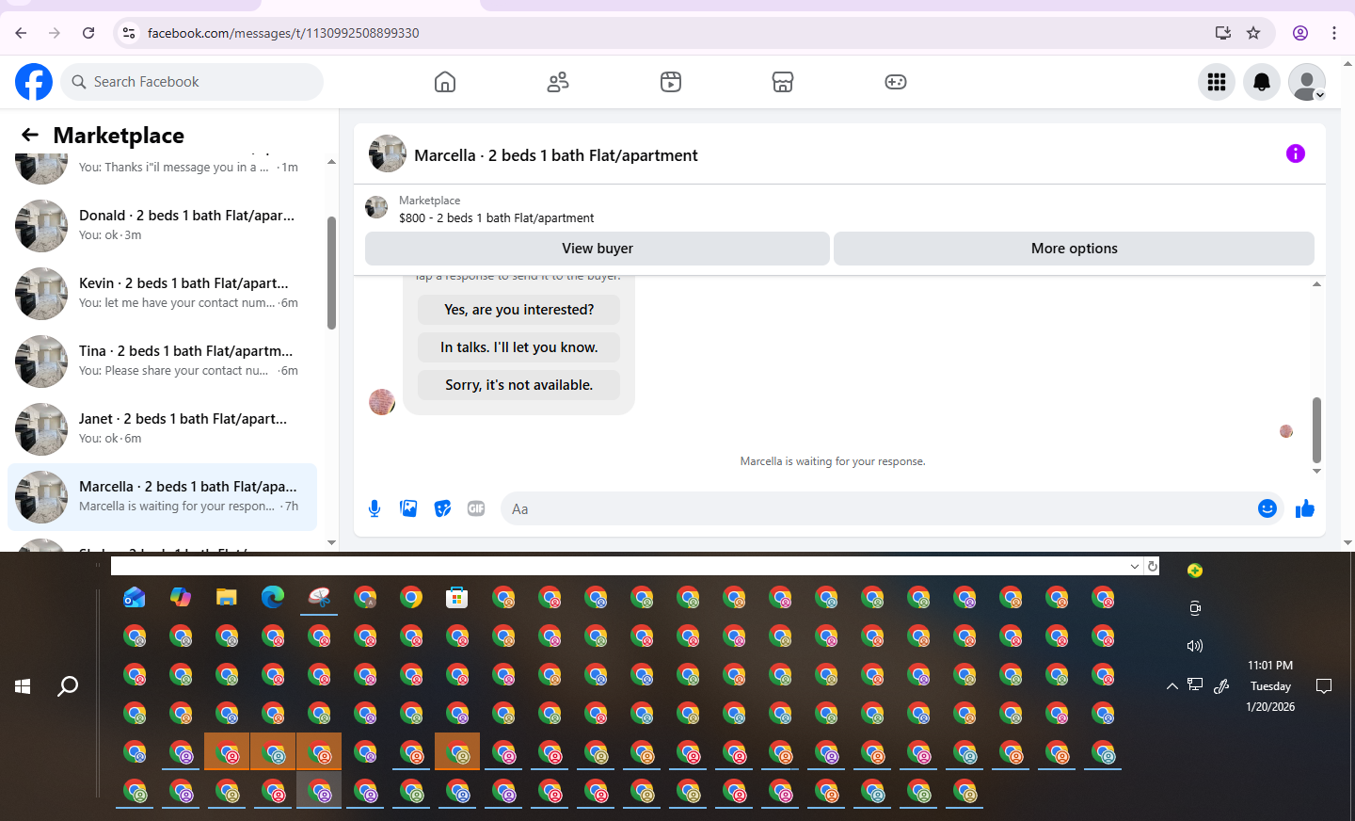The height and width of the screenshot is (821, 1355).
Task: Send reply 'In talks. I'll let you know.'
Action: (518, 347)
